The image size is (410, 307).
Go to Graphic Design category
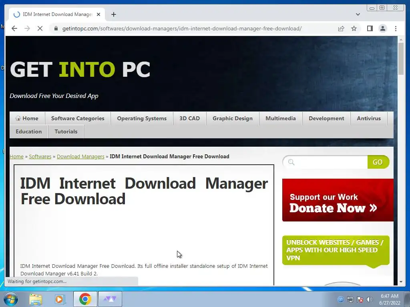233,118
